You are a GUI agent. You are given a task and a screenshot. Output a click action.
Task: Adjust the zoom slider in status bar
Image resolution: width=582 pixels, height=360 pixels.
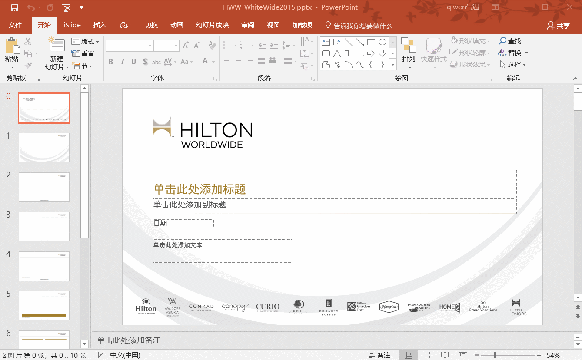click(x=495, y=355)
